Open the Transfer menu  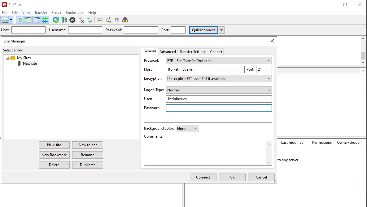click(41, 13)
